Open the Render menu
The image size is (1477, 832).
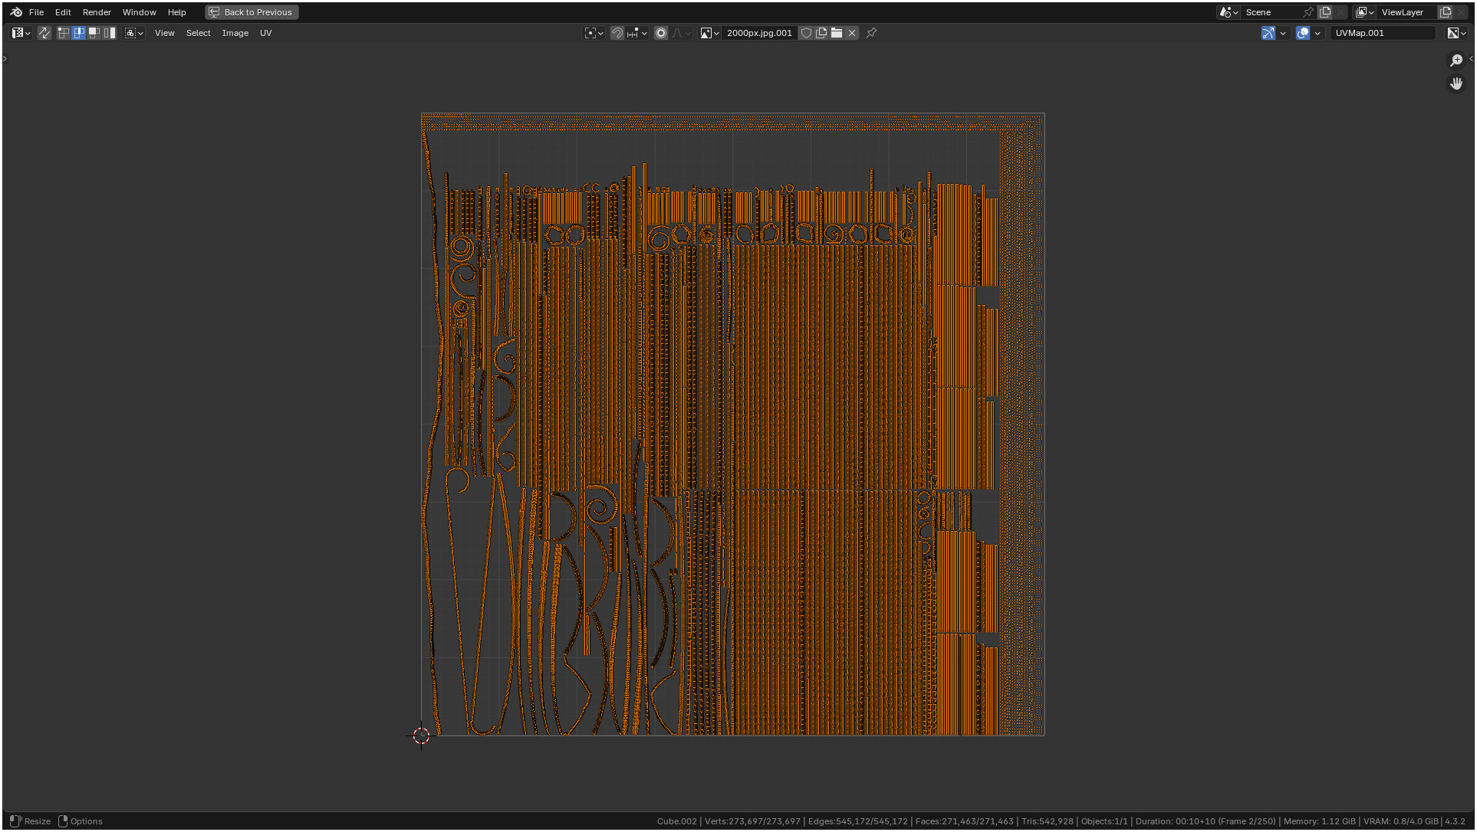(97, 12)
